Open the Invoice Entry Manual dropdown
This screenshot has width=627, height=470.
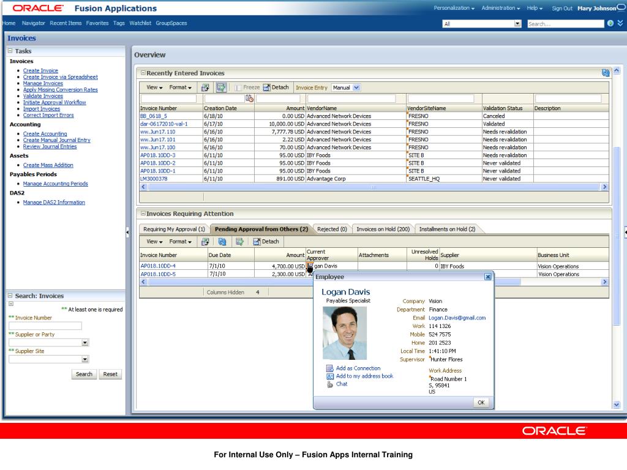(347, 88)
